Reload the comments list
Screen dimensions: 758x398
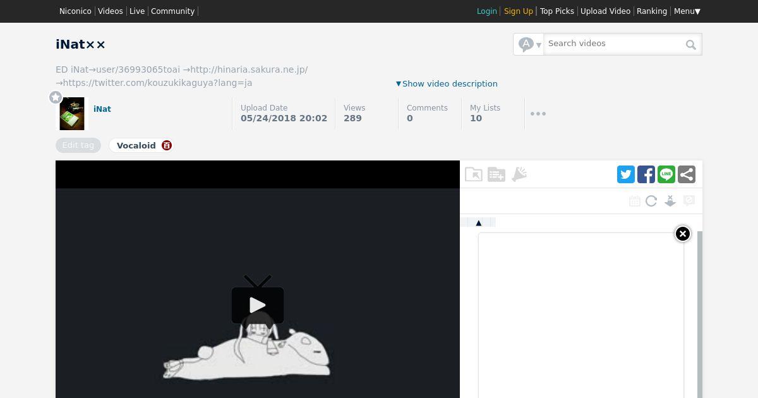pos(651,201)
